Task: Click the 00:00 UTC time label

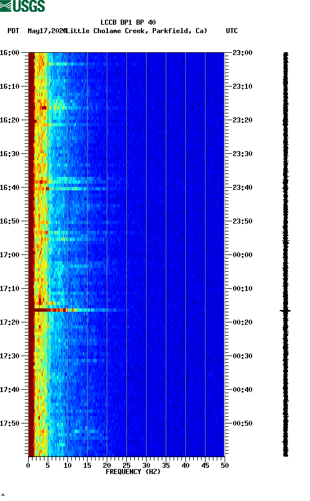Action: click(x=243, y=255)
